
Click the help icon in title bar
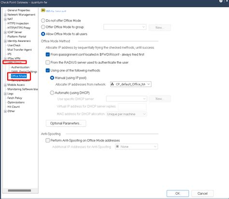(221, 1)
